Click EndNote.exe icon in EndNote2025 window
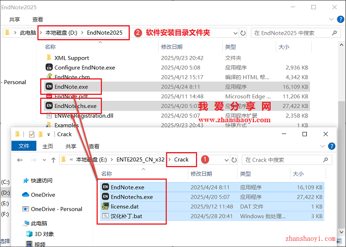346x247 pixels. pyautogui.click(x=49, y=87)
